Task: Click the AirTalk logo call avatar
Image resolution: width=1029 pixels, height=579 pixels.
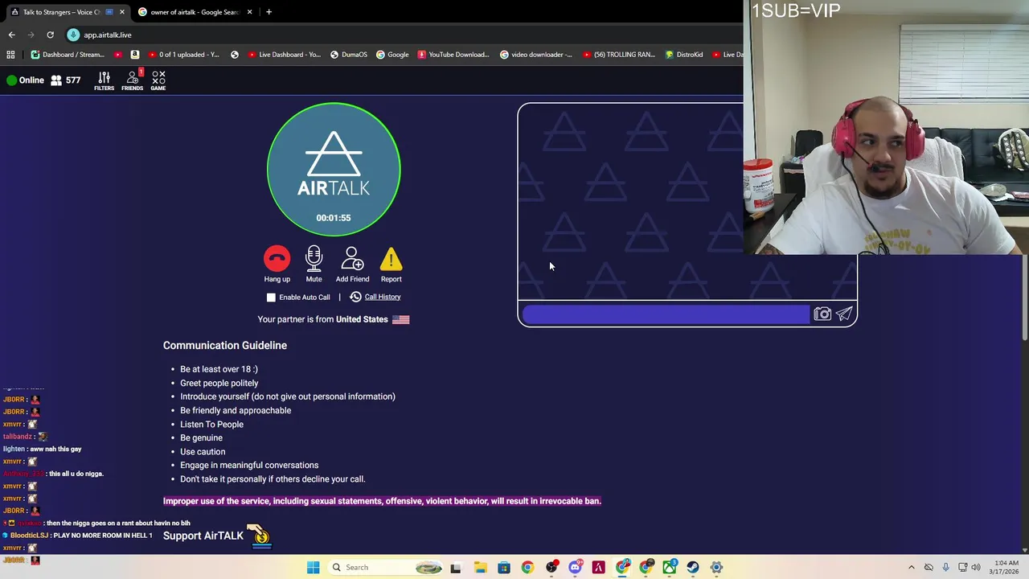Action: coord(334,169)
